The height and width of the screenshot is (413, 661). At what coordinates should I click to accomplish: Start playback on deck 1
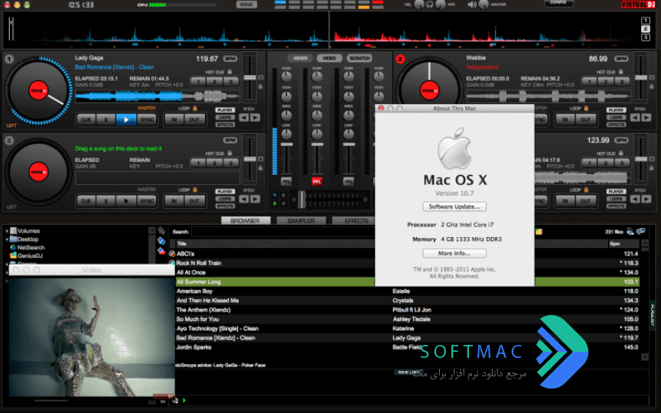pyautogui.click(x=126, y=119)
